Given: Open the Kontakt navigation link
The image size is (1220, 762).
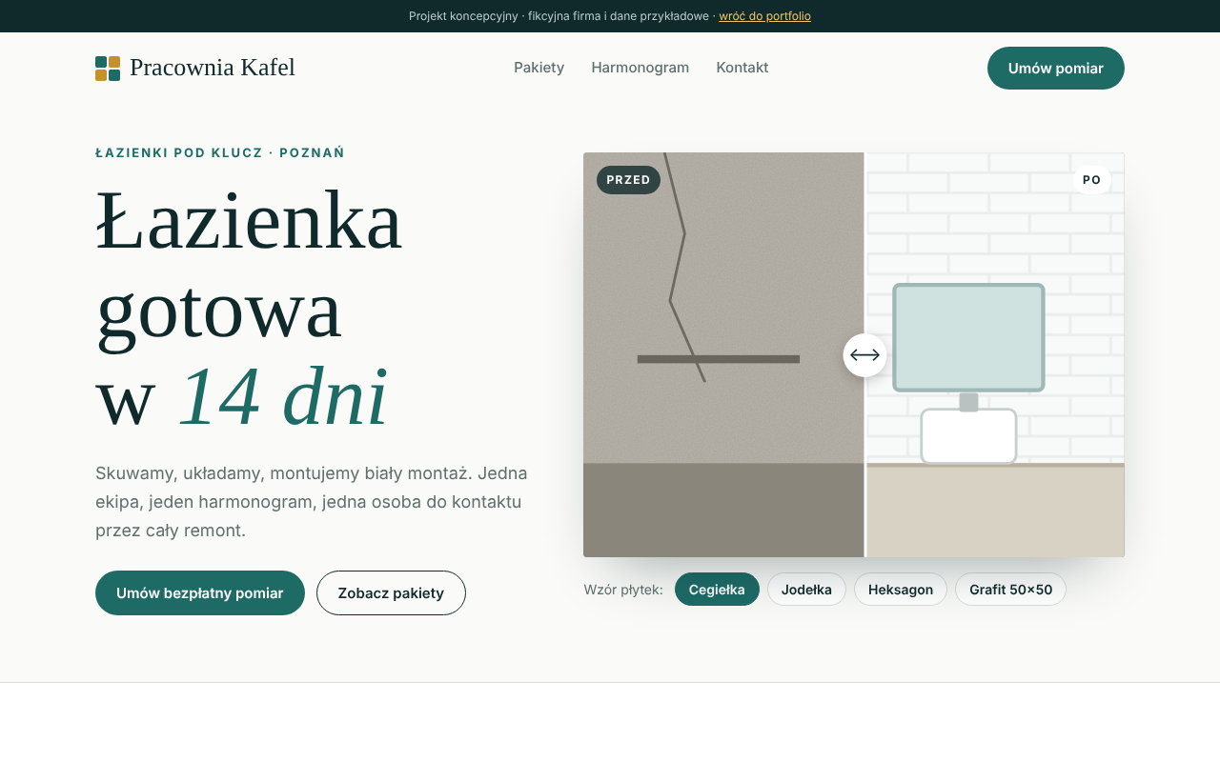Looking at the screenshot, I should 742,68.
